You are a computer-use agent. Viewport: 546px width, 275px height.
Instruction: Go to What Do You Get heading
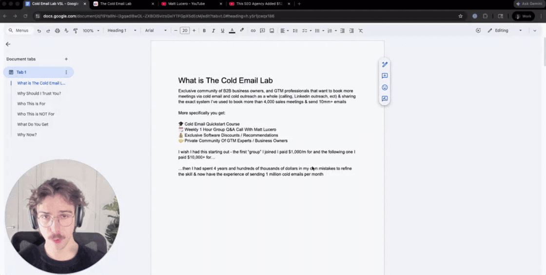click(33, 124)
